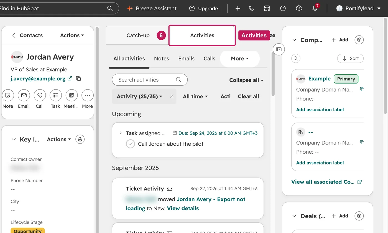The height and width of the screenshot is (233, 388).
Task: Click the Search activities field
Action: [150, 80]
